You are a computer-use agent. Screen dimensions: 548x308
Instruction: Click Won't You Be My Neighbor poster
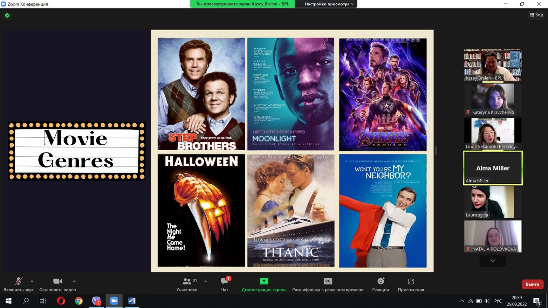(x=383, y=211)
